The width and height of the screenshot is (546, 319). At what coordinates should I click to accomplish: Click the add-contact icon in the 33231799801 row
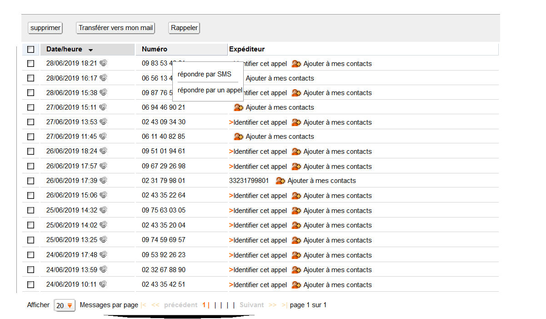click(281, 181)
